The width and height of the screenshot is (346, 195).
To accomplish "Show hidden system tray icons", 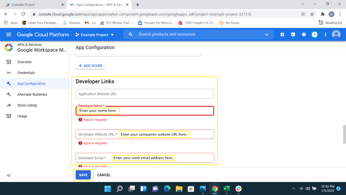I will [x=294, y=188].
